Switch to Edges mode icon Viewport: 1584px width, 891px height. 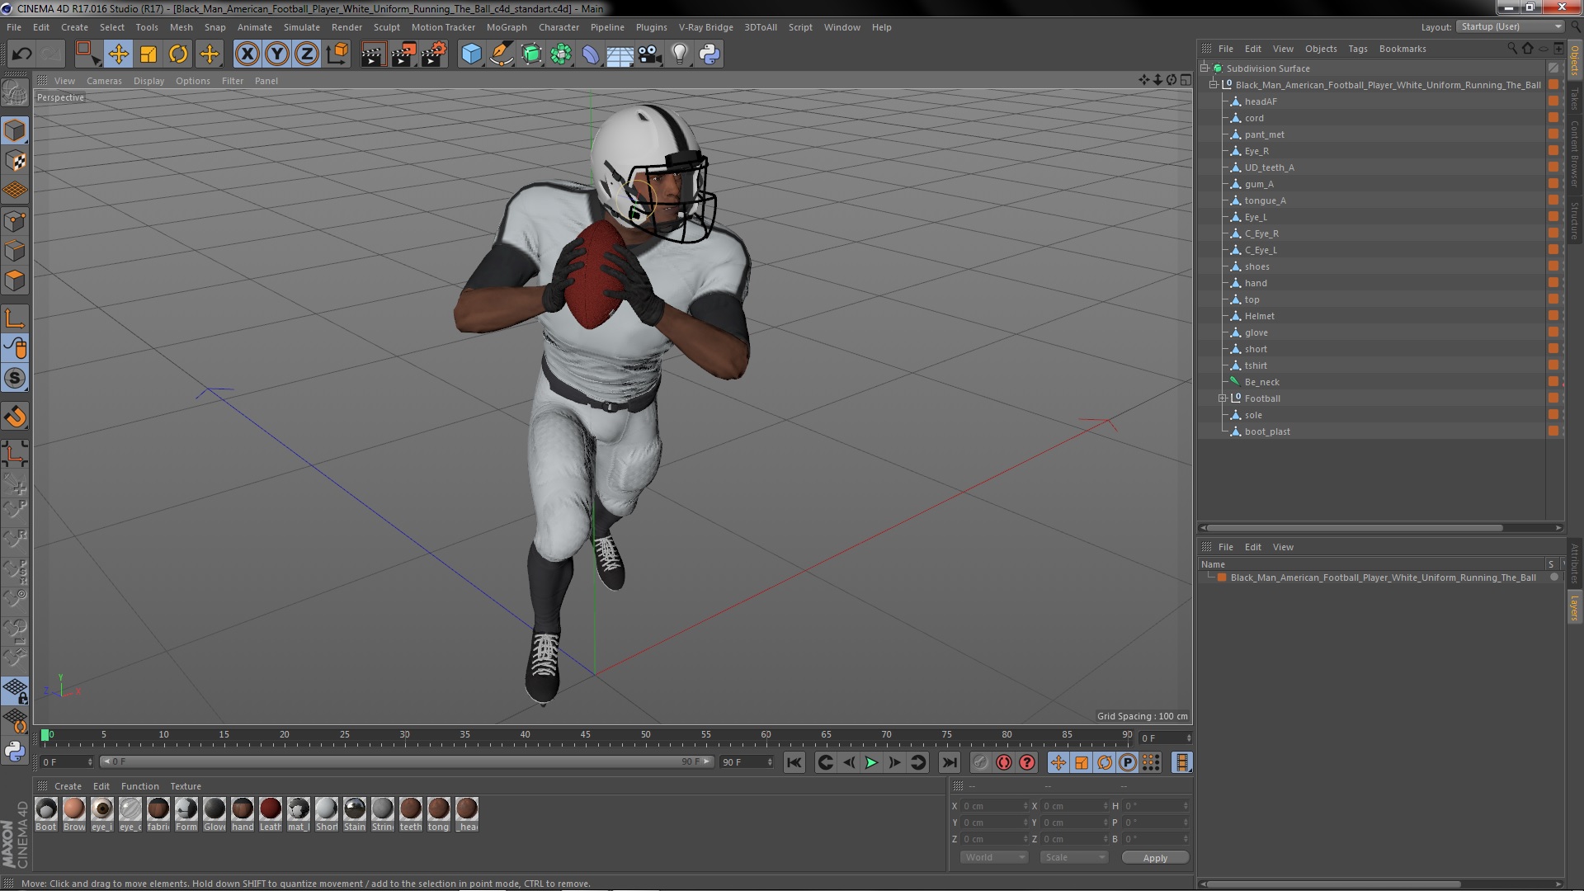point(15,251)
